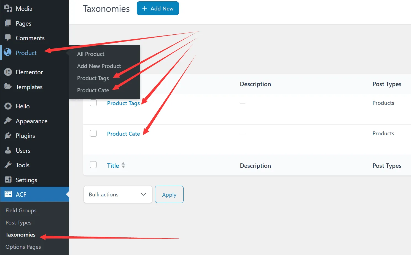Image resolution: width=411 pixels, height=255 pixels.
Task: Select the Product Cate row checkbox
Action: click(93, 133)
